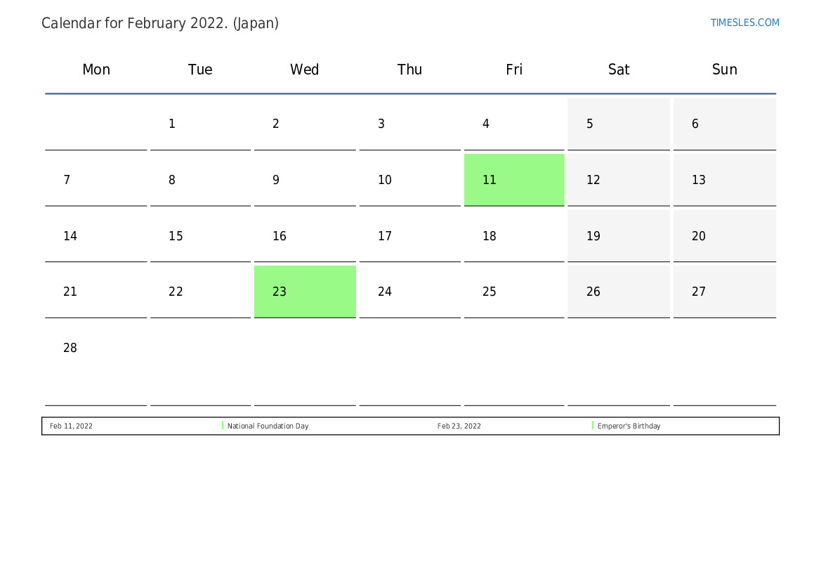Click the green marker beside National Foundation Day
Viewport: 821px width, 581px height.
pyautogui.click(x=223, y=426)
